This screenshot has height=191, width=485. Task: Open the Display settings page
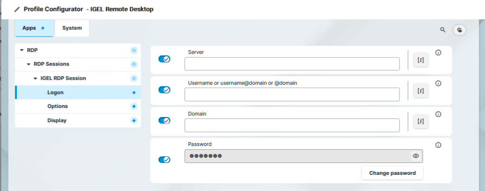[x=57, y=120]
